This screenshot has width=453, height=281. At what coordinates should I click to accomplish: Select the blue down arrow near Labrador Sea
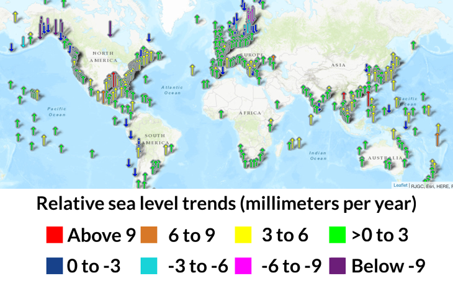click(149, 38)
